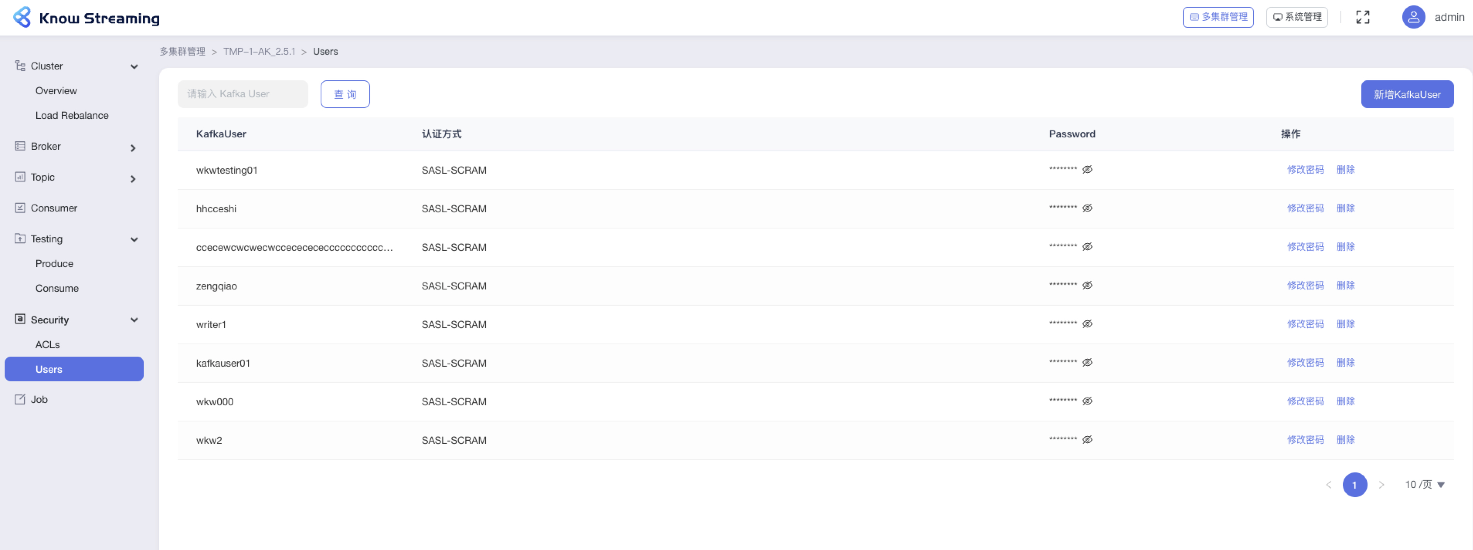
Task: Go to Load Rebalance page
Action: [72, 115]
